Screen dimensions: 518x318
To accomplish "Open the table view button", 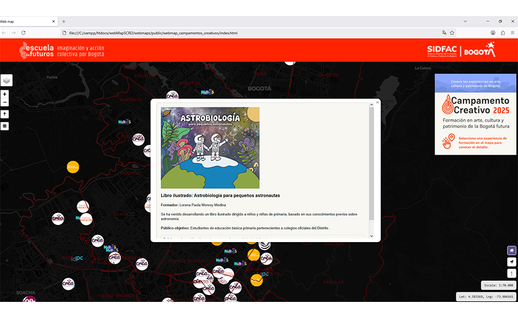I will [5, 126].
